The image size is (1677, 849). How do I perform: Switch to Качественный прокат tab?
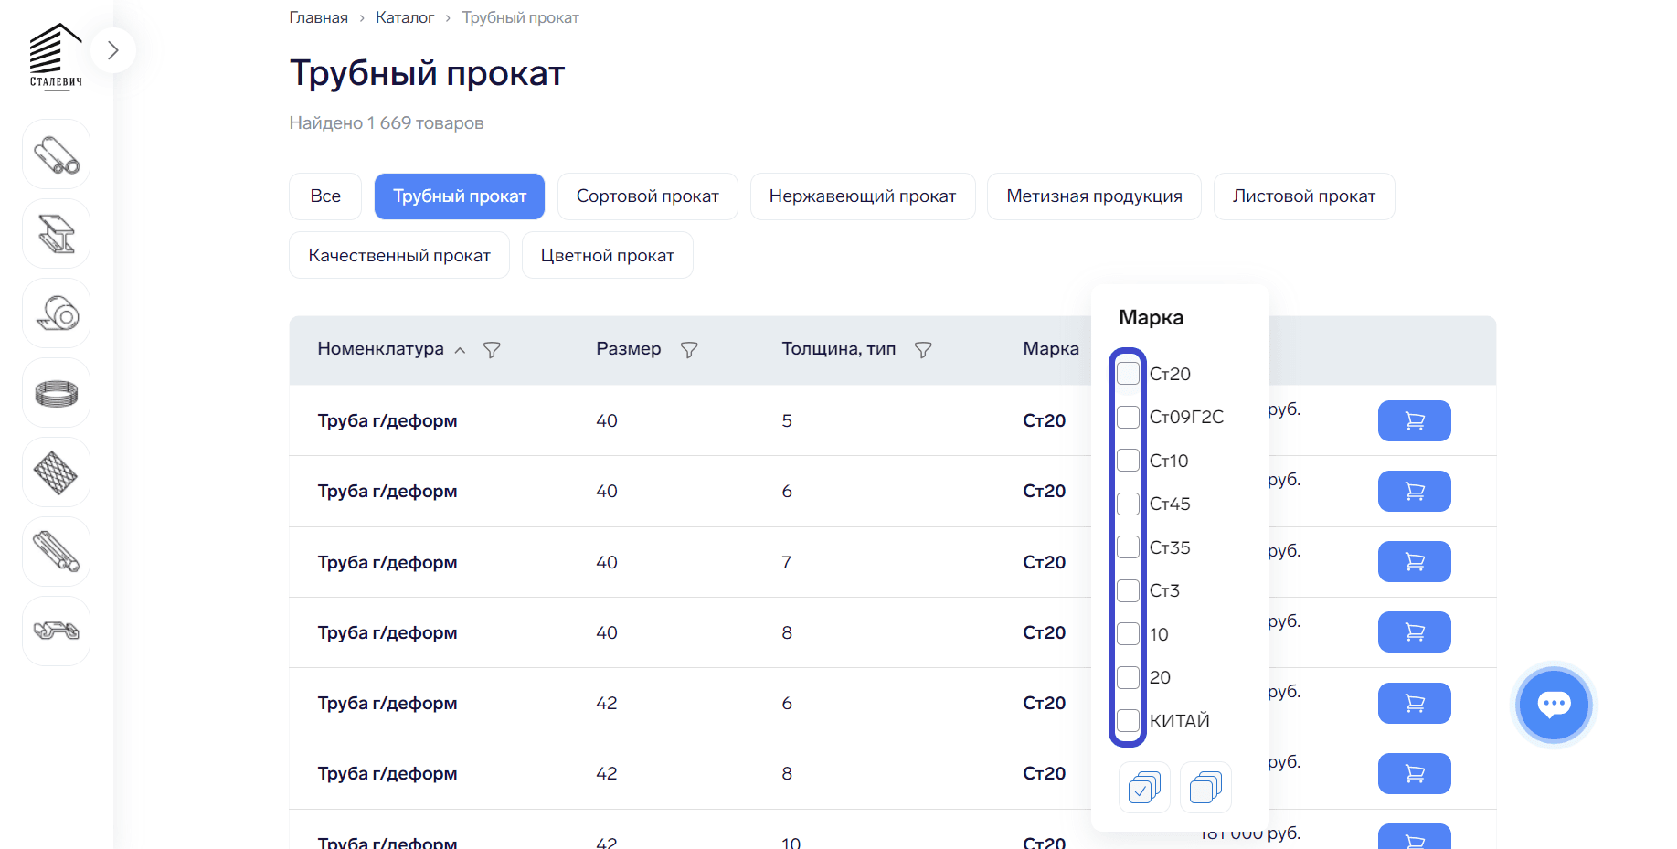[399, 256]
